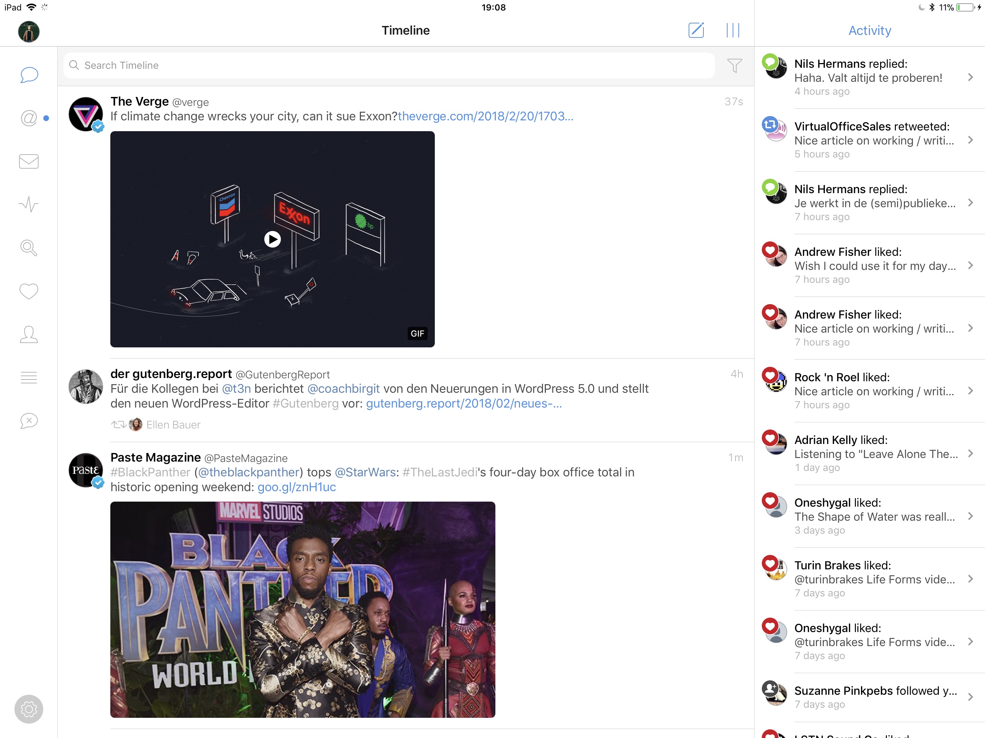
Task: Tap the Wi-Fi icon in status bar
Action: (x=32, y=7)
